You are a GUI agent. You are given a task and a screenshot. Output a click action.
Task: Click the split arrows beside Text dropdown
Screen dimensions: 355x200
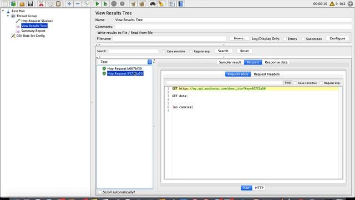coord(154,62)
